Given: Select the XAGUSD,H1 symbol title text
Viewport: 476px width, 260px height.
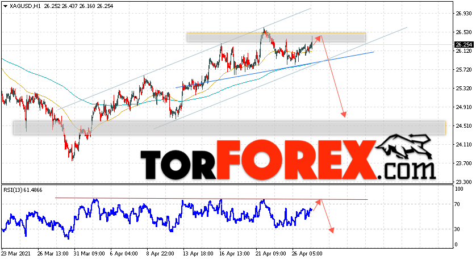Looking at the screenshot, I should (x=25, y=6).
